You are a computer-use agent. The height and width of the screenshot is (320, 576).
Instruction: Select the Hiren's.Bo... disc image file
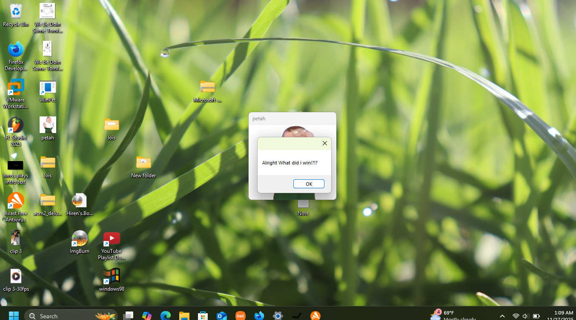tap(80, 204)
